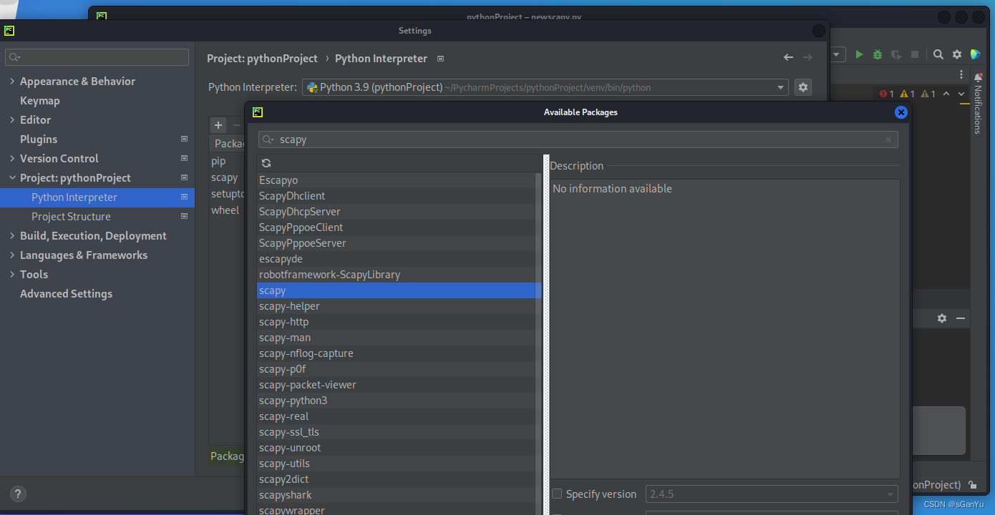
Task: Go back with Settings left arrow
Action: coord(788,57)
